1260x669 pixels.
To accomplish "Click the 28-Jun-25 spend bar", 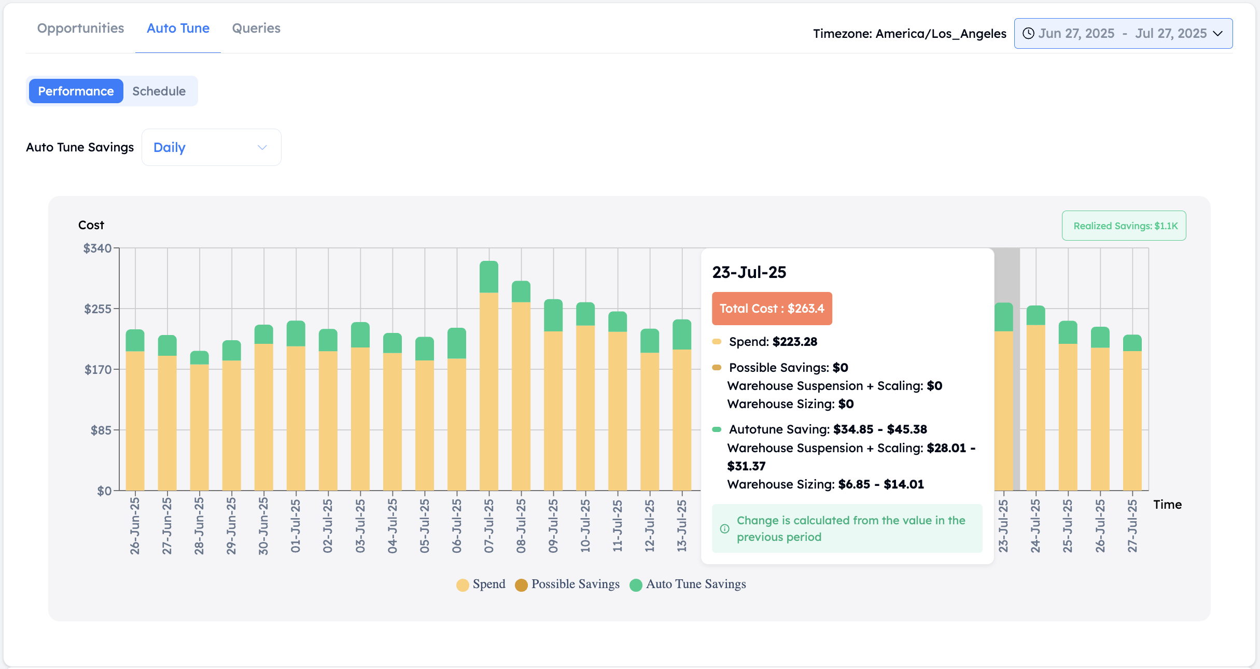I will (199, 427).
